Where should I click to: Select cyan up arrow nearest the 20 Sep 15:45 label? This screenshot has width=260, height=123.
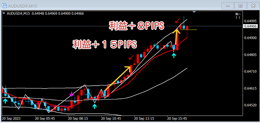[x=174, y=55]
